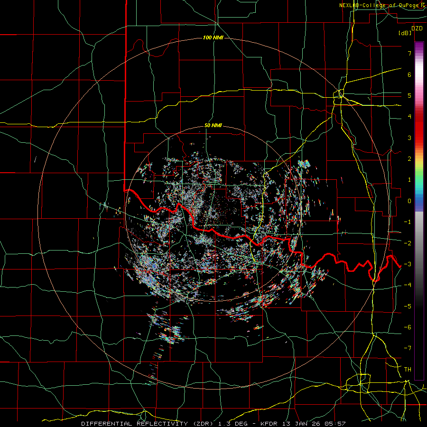The width and height of the screenshot is (427, 427).
Task: Click the "-1" value on the color scale
Action: coord(408,222)
